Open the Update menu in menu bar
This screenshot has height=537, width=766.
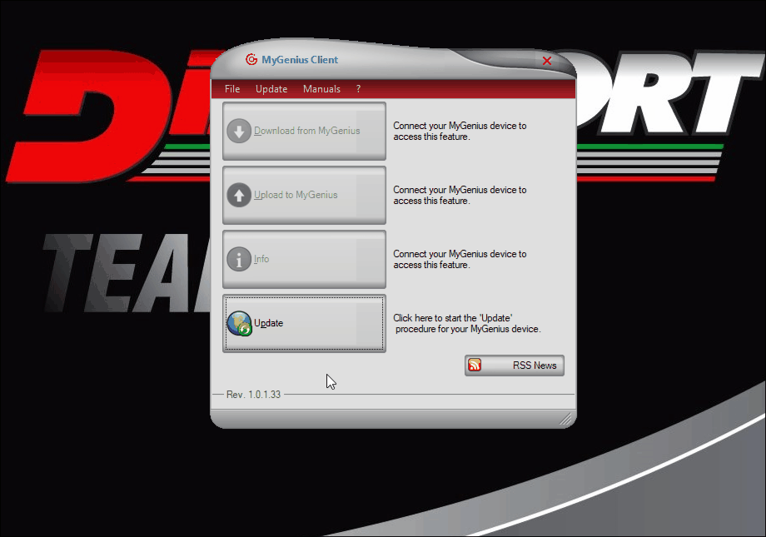[x=271, y=89]
